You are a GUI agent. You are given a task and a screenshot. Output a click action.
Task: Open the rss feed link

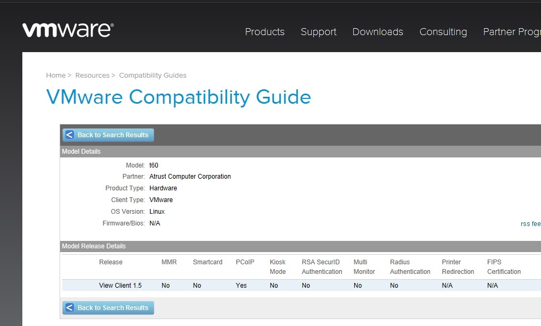(531, 223)
